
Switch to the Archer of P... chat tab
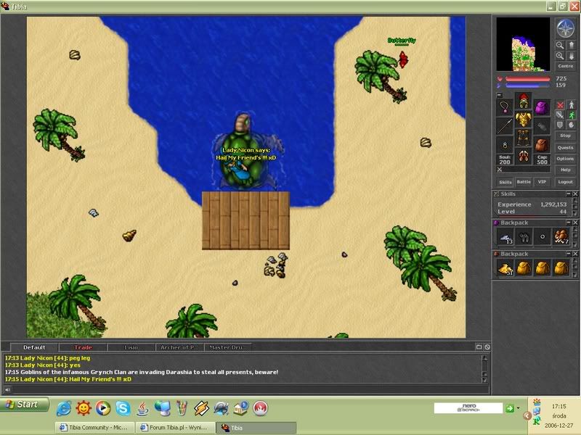coord(179,348)
